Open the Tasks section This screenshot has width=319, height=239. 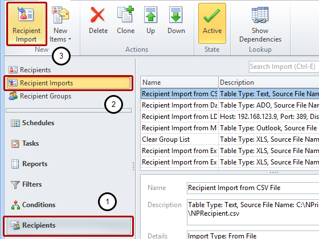[25, 143]
